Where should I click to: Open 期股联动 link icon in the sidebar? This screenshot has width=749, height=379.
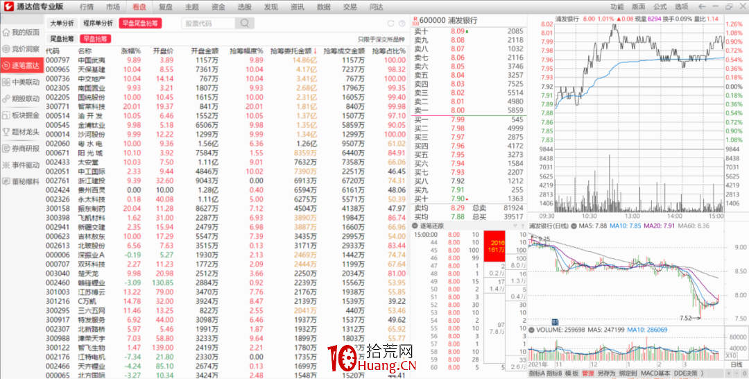click(6, 99)
